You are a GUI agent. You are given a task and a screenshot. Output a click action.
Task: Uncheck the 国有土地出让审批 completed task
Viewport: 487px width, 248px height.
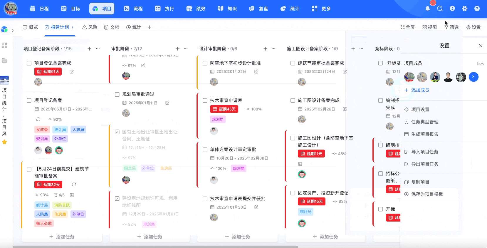[x=117, y=132]
